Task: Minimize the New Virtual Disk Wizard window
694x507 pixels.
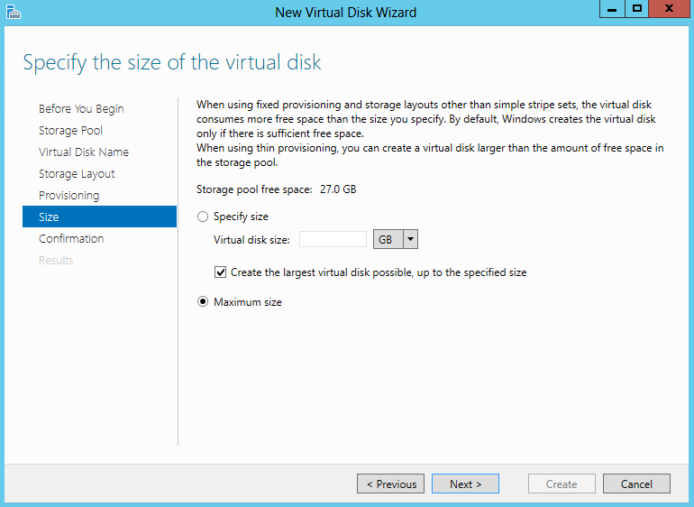Action: click(x=612, y=9)
